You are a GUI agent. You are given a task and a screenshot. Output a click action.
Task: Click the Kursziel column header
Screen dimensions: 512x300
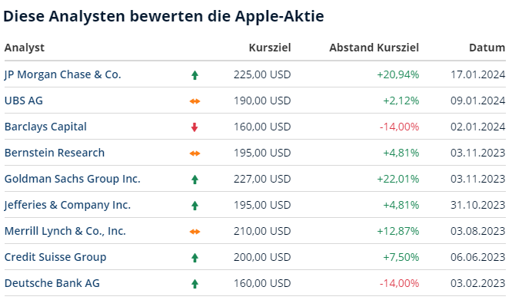(270, 48)
